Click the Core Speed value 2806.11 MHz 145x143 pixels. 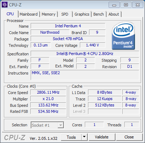(x=48, y=92)
